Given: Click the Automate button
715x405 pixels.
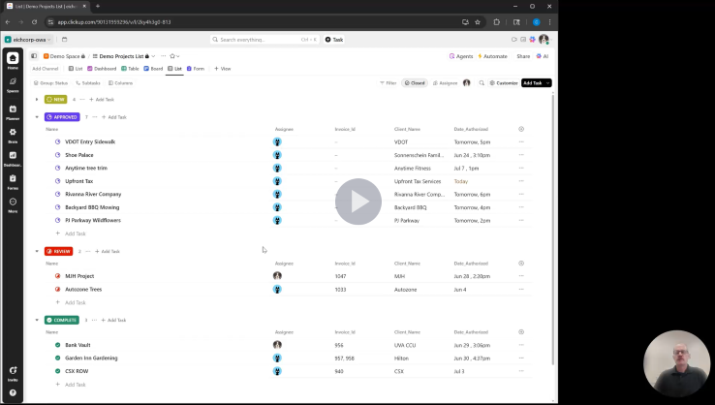Looking at the screenshot, I should click(494, 56).
